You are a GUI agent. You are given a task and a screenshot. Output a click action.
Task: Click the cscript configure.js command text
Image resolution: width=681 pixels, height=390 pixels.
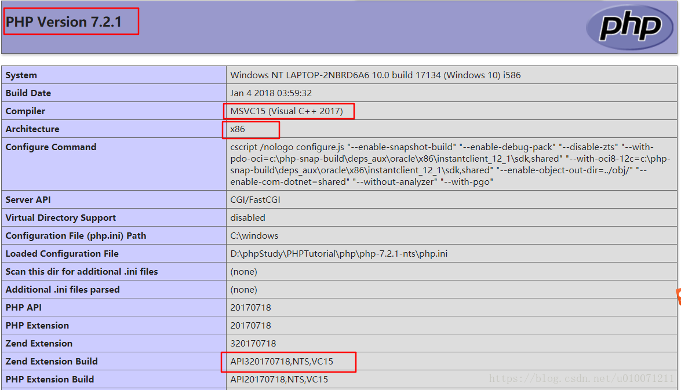450,164
